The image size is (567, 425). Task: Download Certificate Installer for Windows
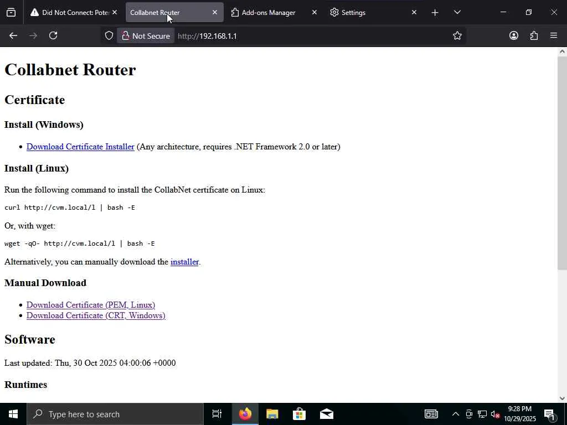pos(80,147)
